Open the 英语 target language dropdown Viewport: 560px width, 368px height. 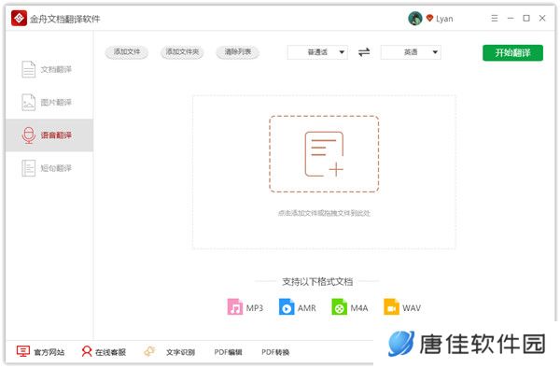411,52
